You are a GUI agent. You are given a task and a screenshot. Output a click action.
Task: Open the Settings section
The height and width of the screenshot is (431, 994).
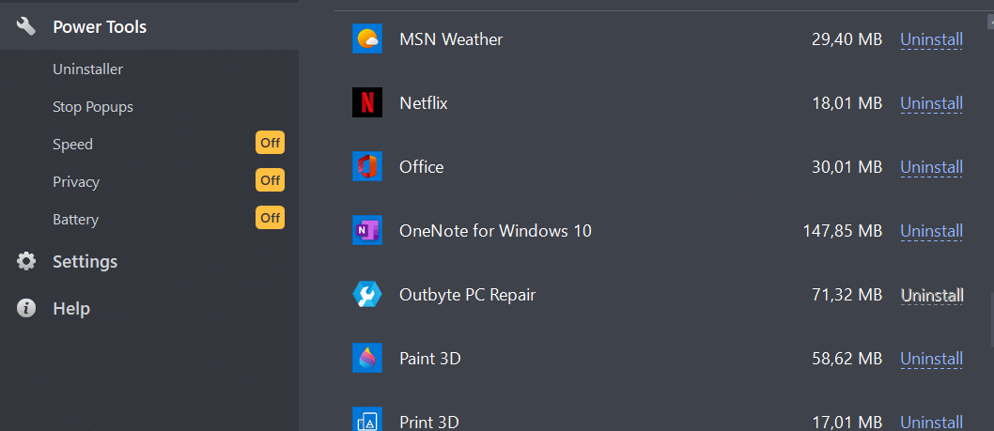pyautogui.click(x=85, y=261)
